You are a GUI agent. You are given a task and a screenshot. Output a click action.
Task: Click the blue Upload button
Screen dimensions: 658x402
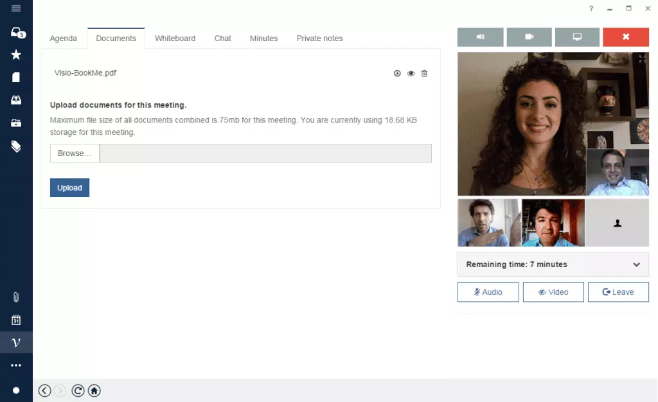point(69,188)
